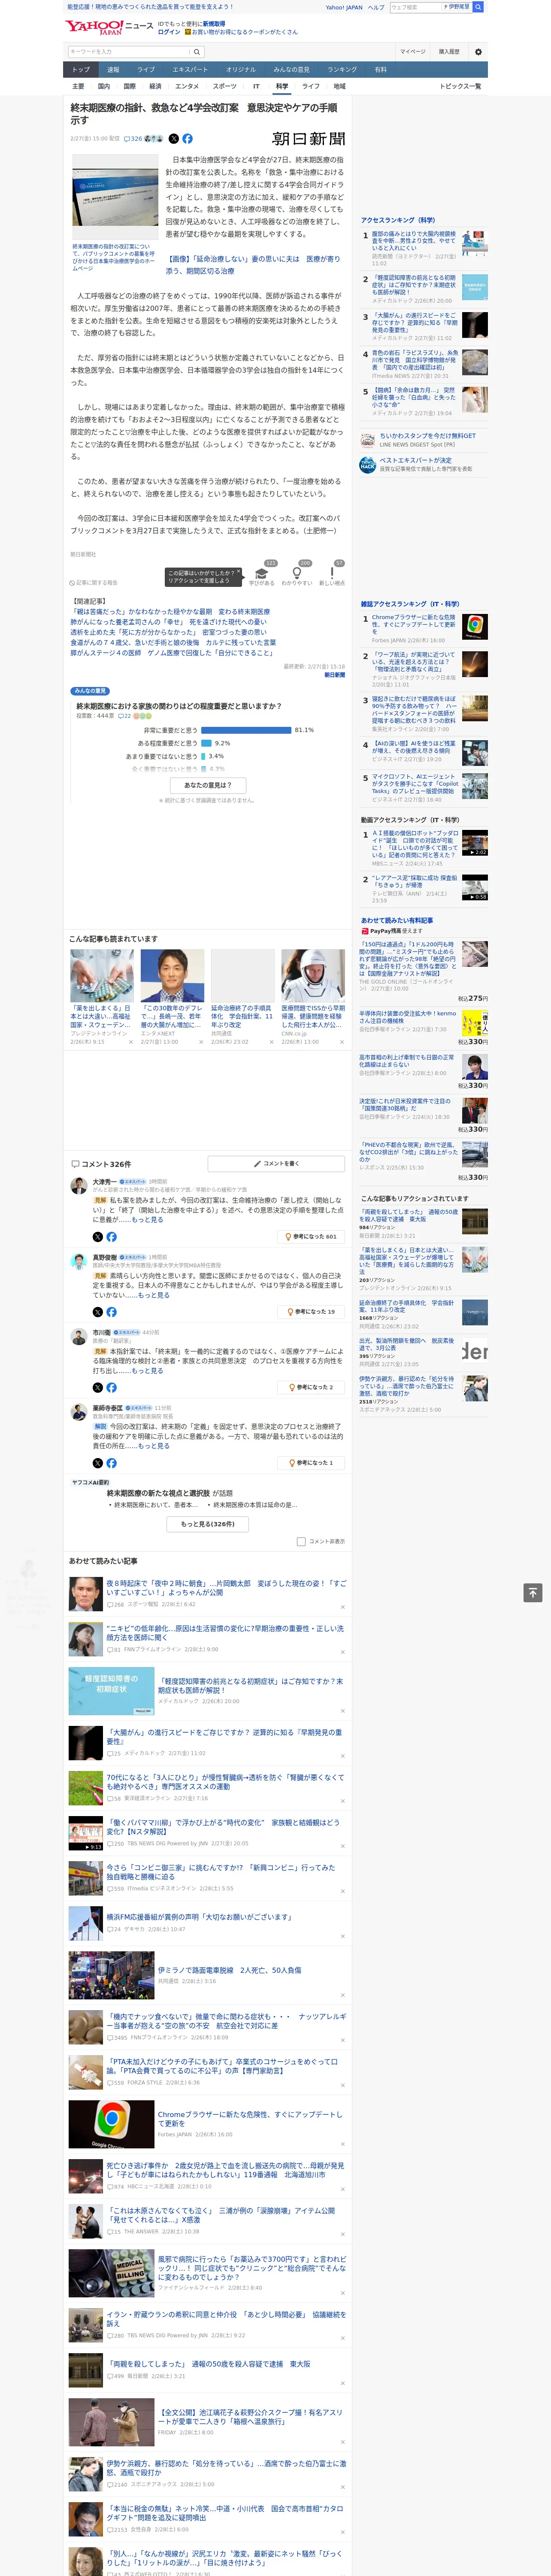Expand 薬師寺泰匡's comment with もっと見る
Image resolution: width=551 pixels, height=2576 pixels.
pyautogui.click(x=154, y=1446)
